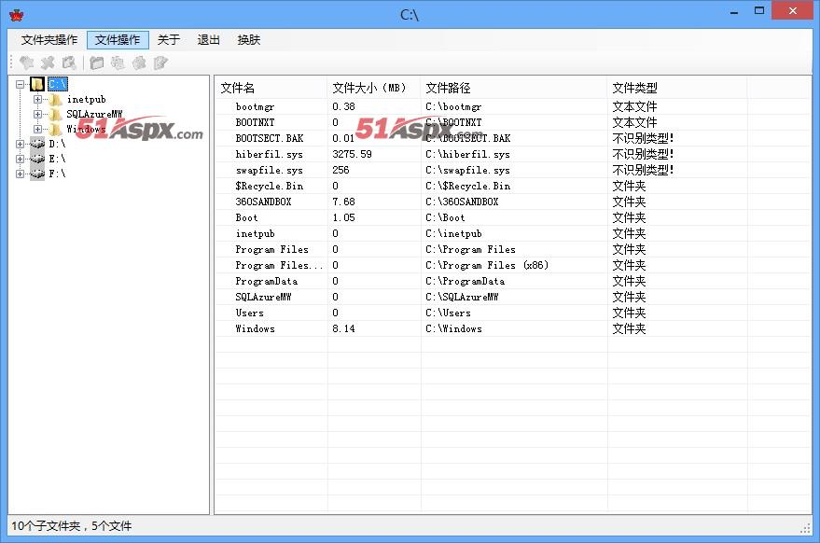Viewport: 820px width, 543px height.
Task: Expand the F:\ drive node
Action: (20, 174)
